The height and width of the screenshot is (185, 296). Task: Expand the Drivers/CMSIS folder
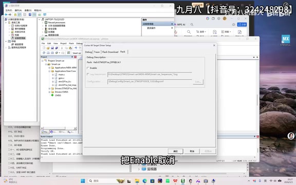(x=49, y=92)
